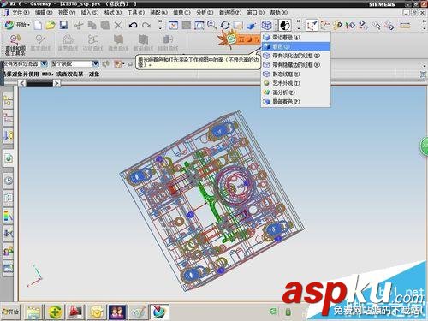Open the 编辑 (Edit) menu
This screenshot has width=428, height=321.
44,13
